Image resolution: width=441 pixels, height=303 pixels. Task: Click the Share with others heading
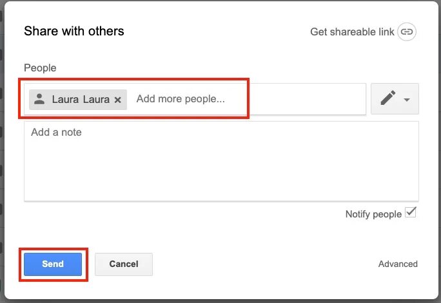pos(74,31)
